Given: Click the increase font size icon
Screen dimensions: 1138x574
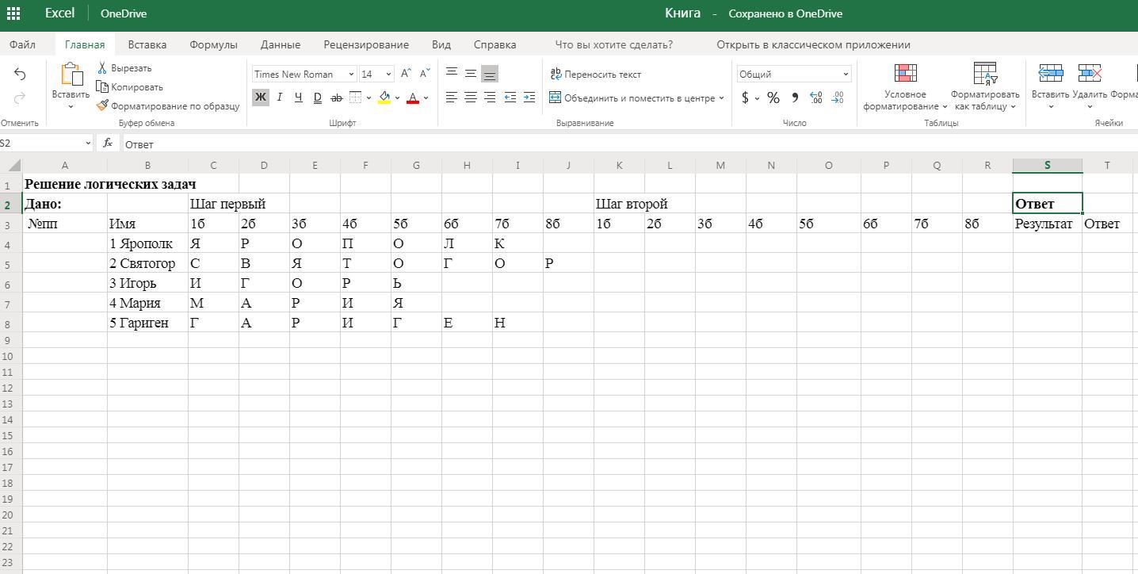Looking at the screenshot, I should tap(406, 74).
